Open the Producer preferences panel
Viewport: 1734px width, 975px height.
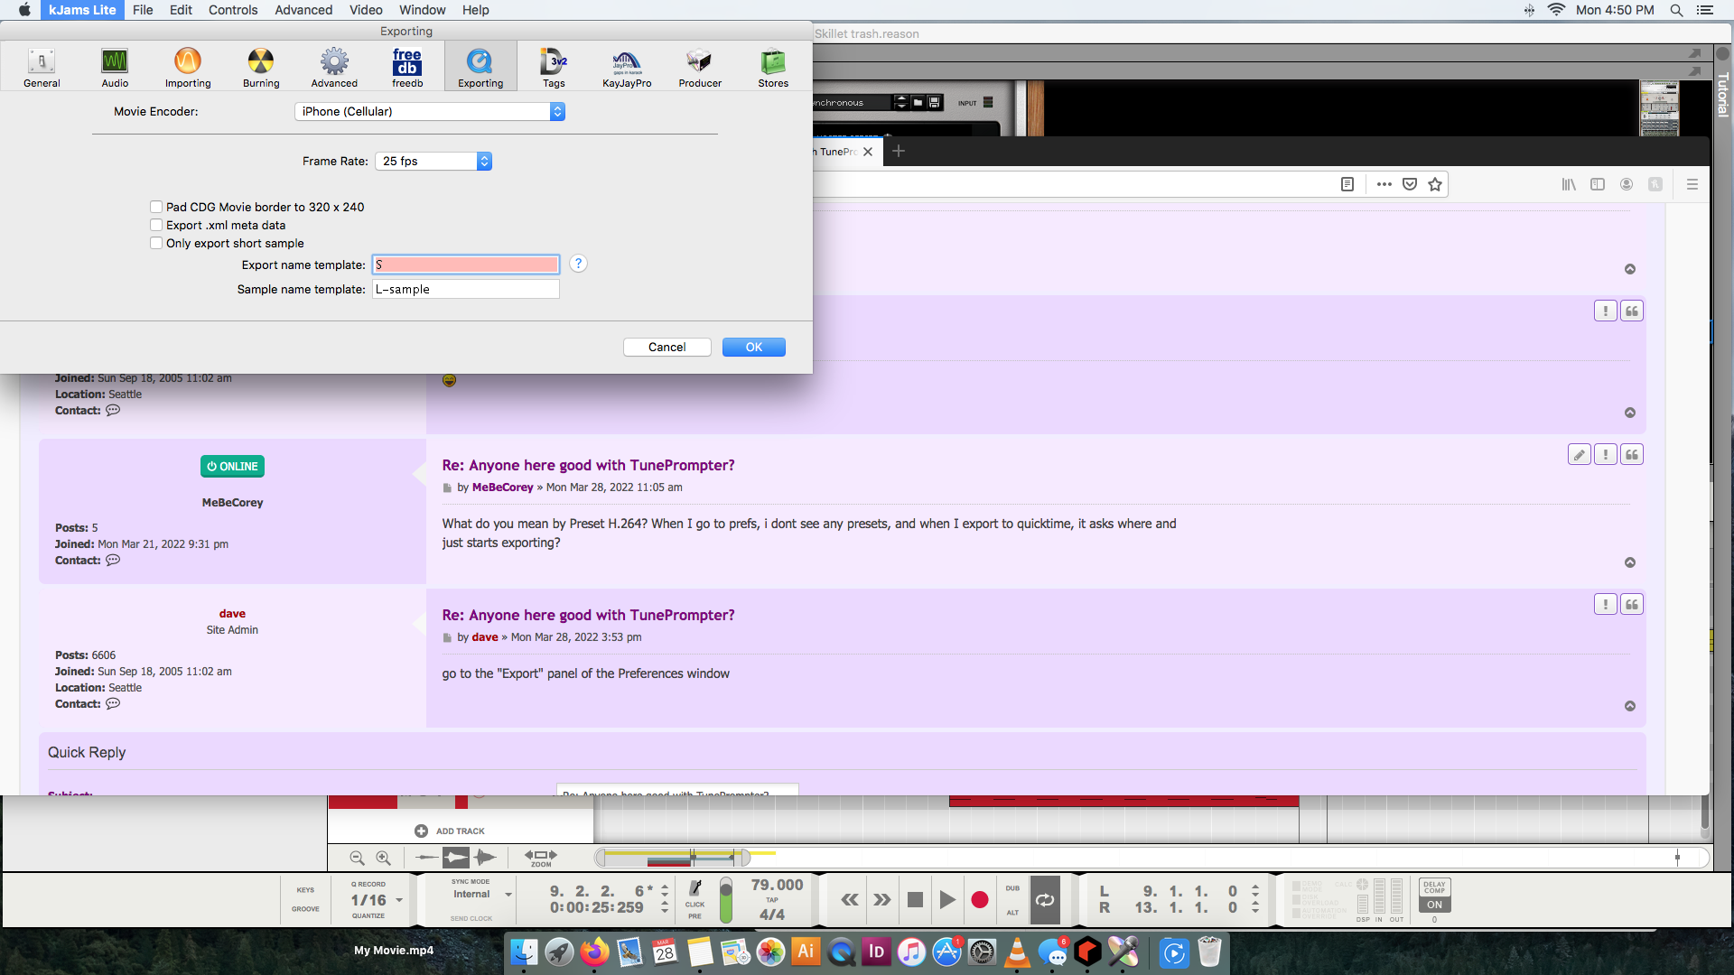[700, 68]
